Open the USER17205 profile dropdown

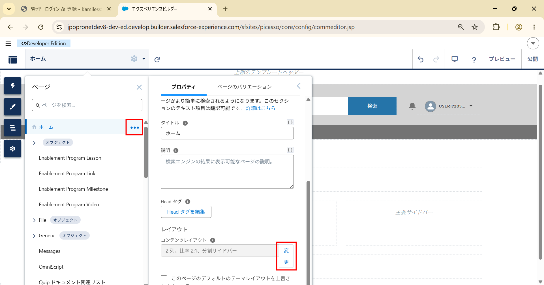(471, 106)
